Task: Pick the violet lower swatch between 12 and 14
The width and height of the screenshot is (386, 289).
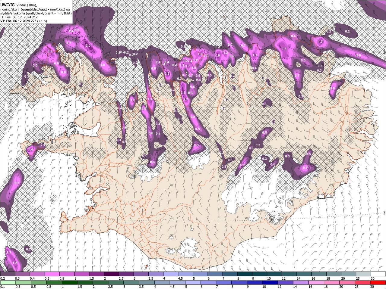Action: pos(286,282)
